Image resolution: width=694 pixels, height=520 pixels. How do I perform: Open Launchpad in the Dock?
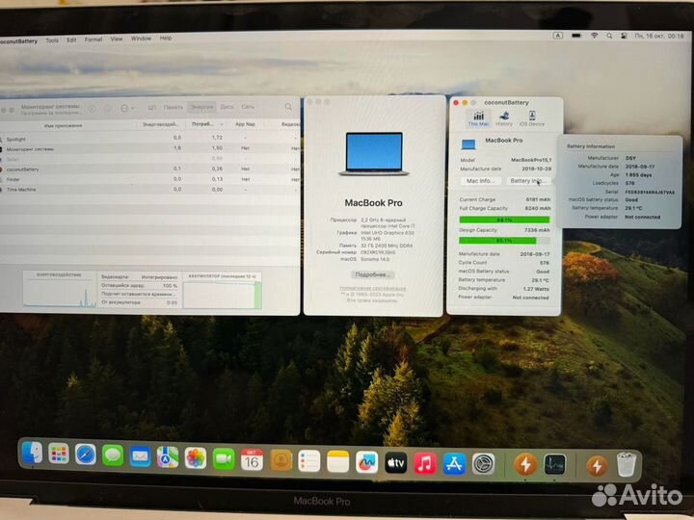pyautogui.click(x=59, y=454)
